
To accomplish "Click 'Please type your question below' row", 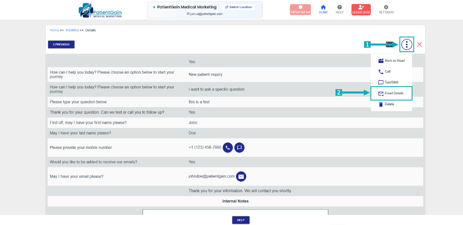I will (235, 102).
